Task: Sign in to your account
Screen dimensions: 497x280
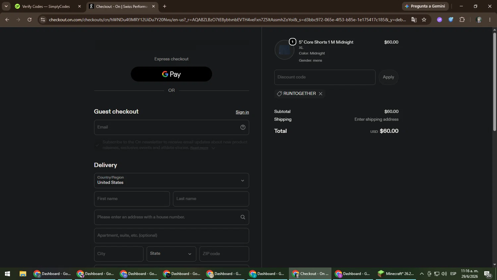Action: (242, 112)
